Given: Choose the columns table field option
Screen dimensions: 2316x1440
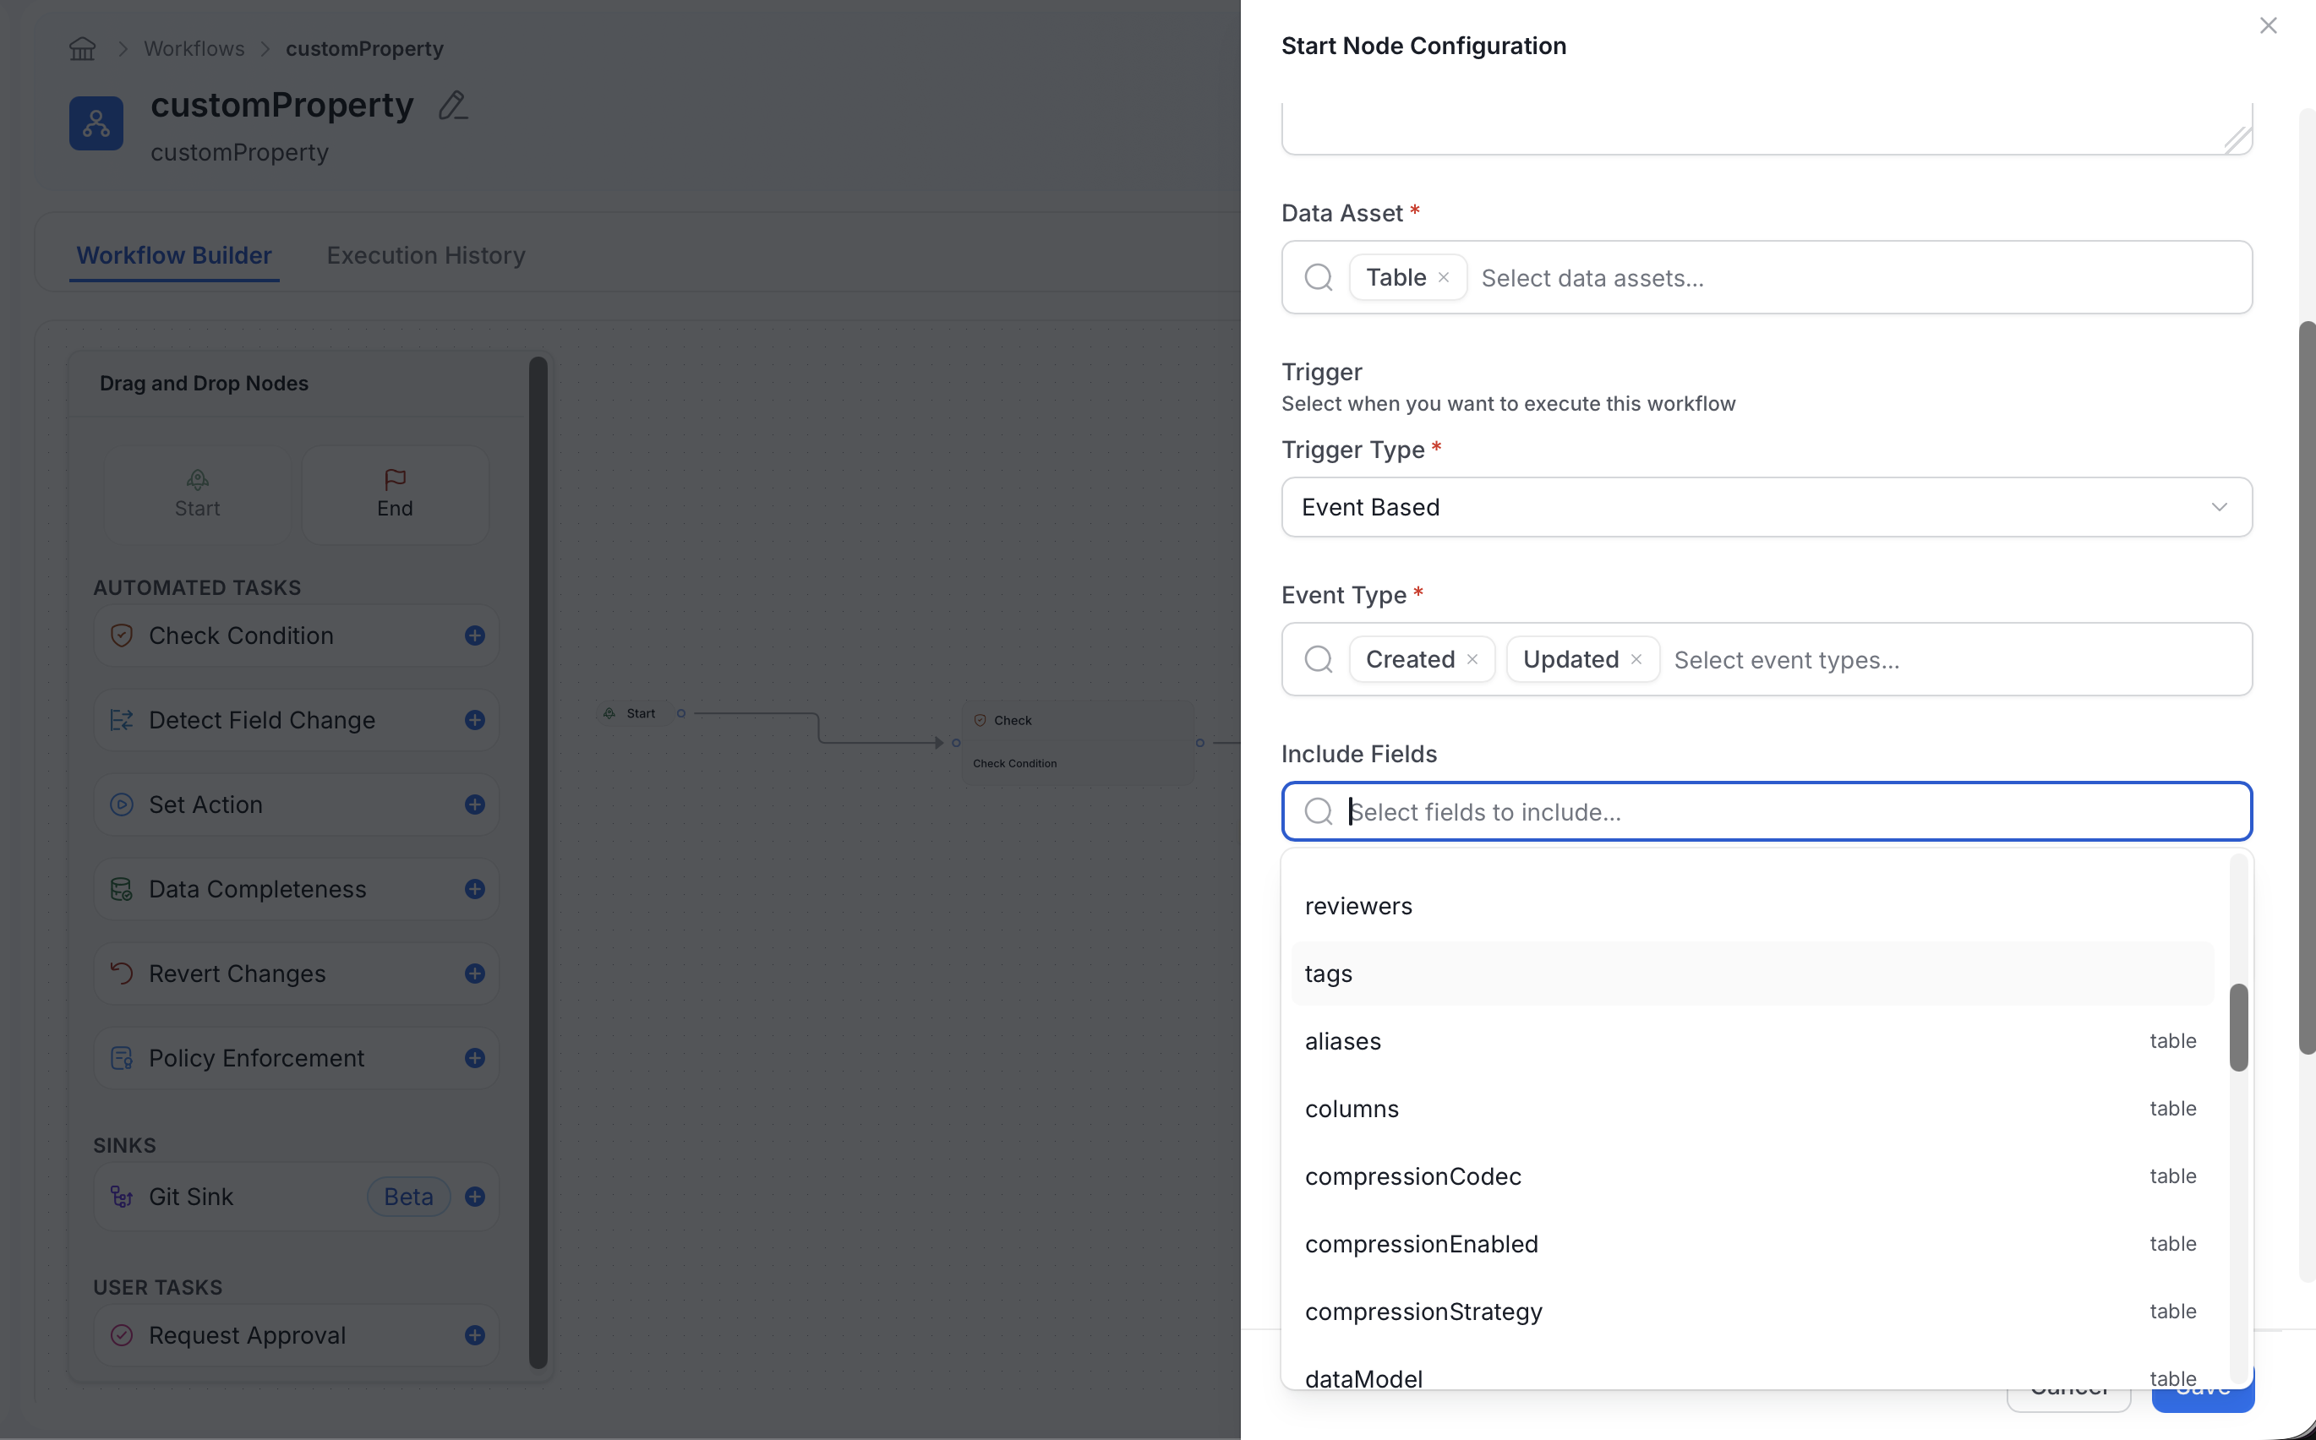Looking at the screenshot, I should click(1752, 1109).
